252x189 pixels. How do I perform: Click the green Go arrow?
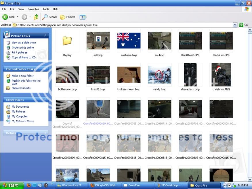click(241, 25)
